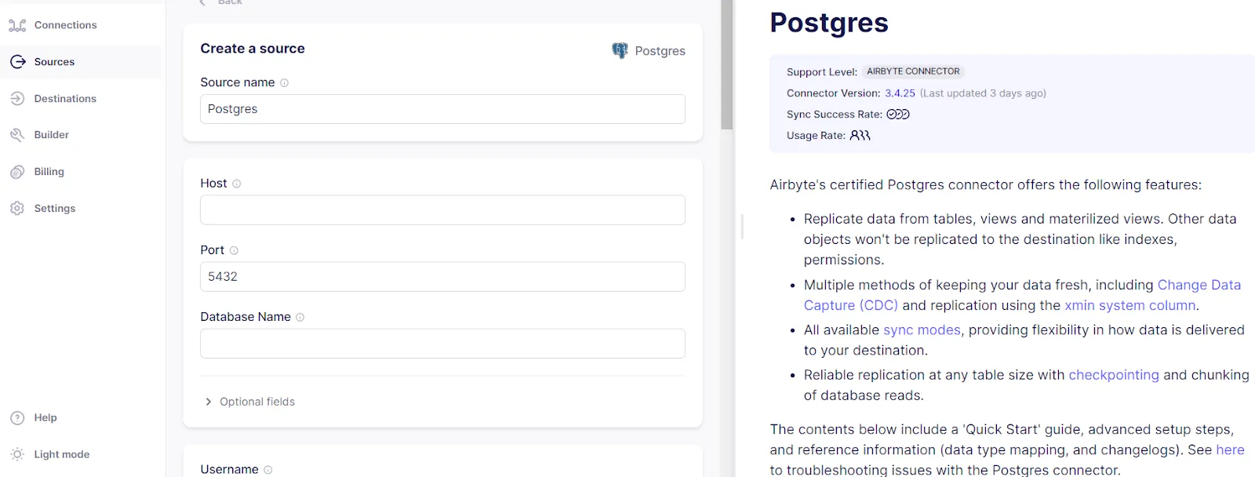Viewport: 1255px width, 477px height.
Task: Click the docs panel resize handle
Action: point(742,227)
